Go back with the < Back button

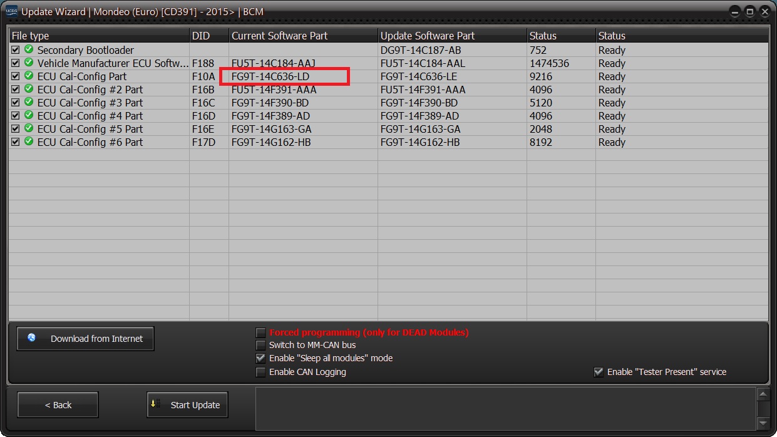point(58,405)
